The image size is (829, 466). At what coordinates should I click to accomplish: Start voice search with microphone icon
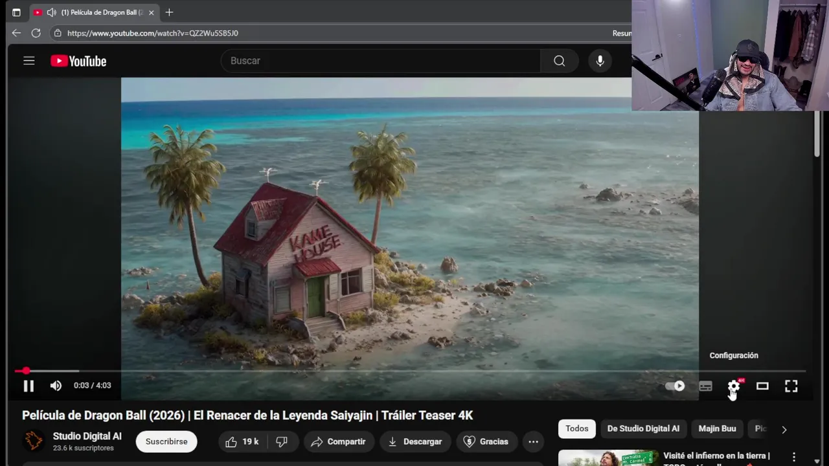click(x=600, y=61)
